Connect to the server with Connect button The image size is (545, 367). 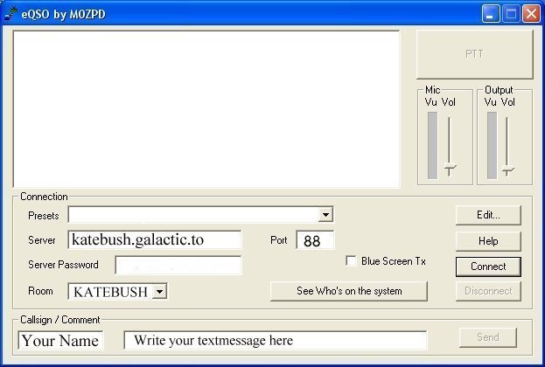[x=487, y=266]
